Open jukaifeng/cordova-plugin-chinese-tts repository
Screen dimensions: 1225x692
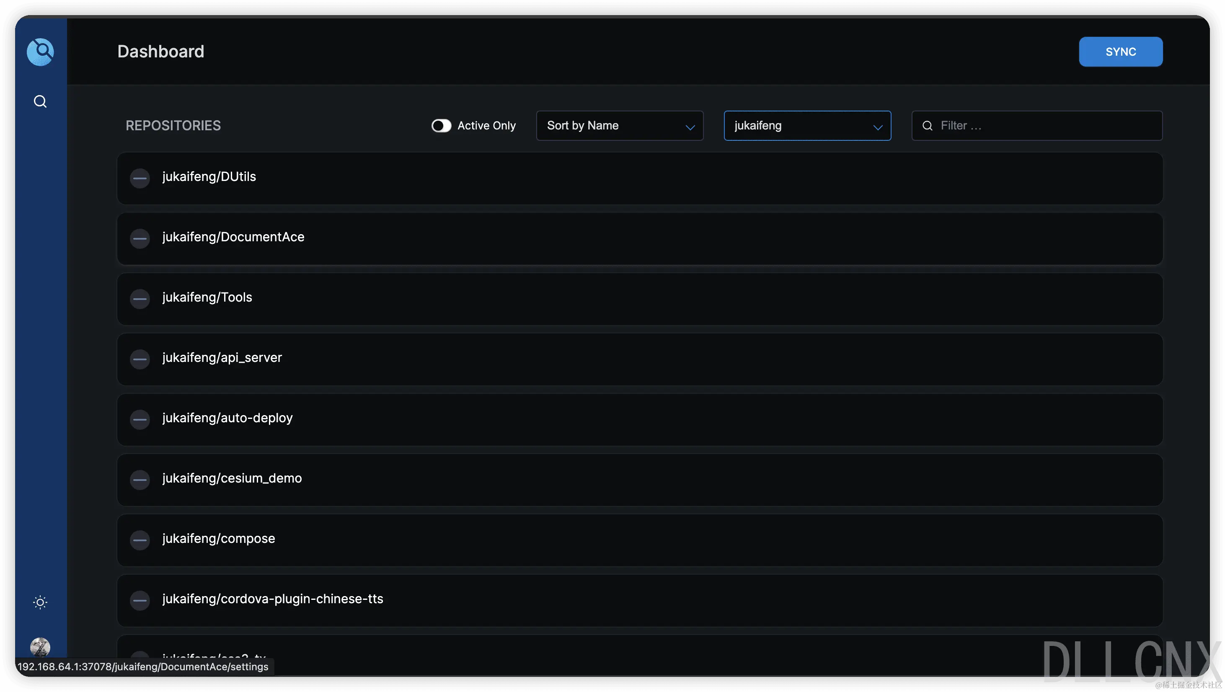(272, 599)
